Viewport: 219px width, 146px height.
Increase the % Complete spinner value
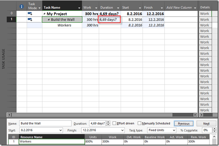pyautogui.click(x=214, y=129)
